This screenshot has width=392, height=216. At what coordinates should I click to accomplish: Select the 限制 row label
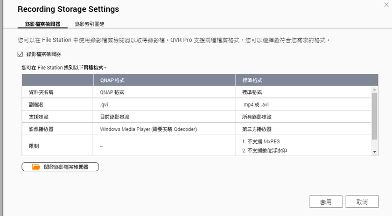(33, 145)
